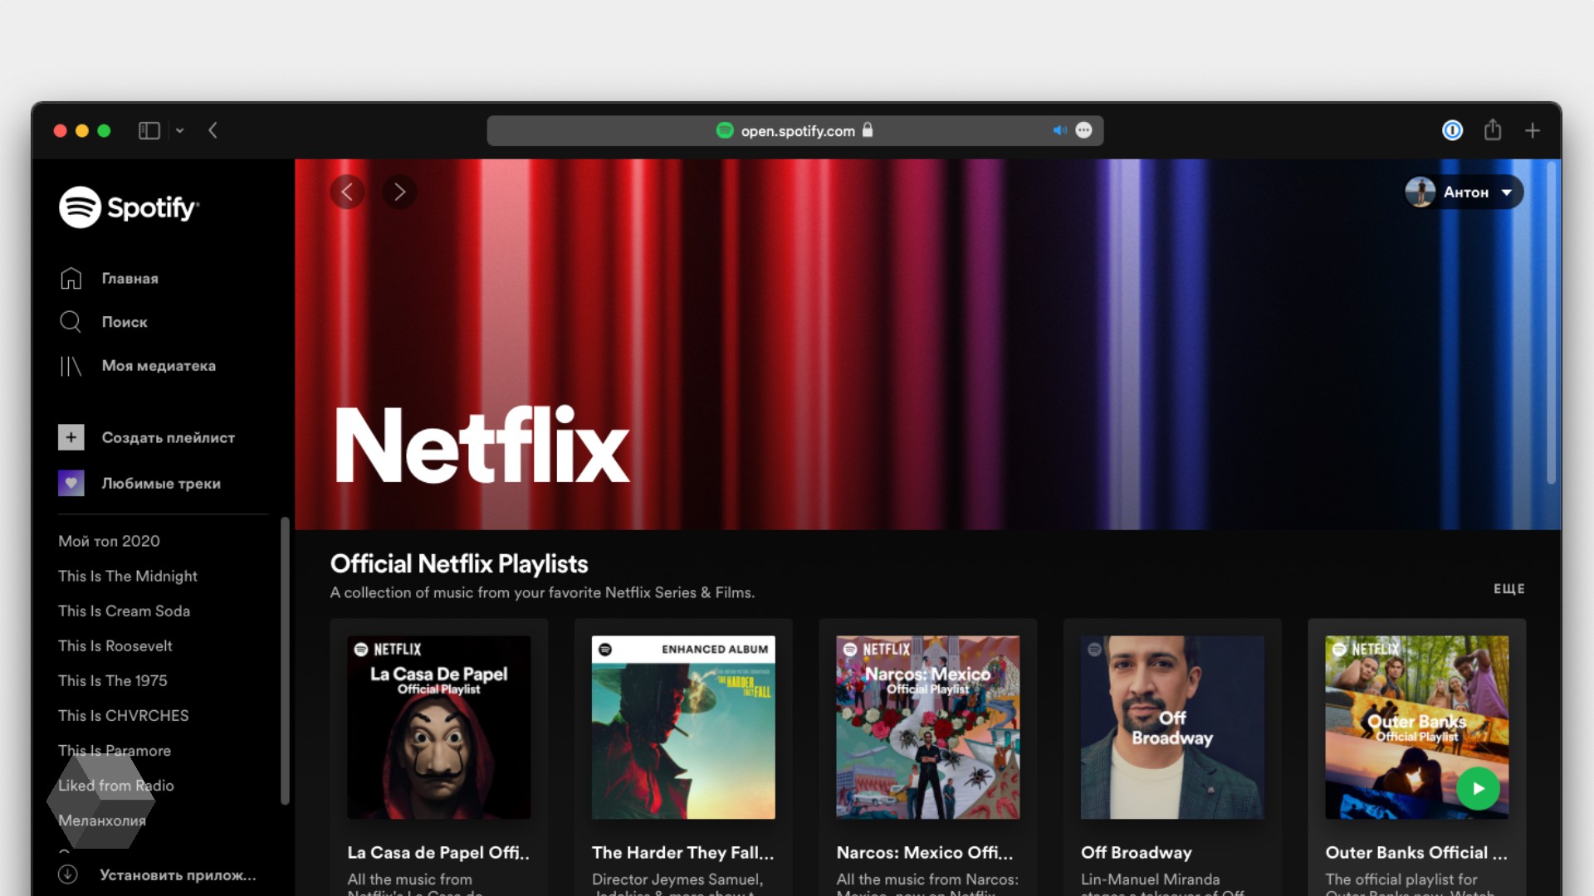Open the Любимые треки heart icon
The height and width of the screenshot is (896, 1594).
pos(71,483)
